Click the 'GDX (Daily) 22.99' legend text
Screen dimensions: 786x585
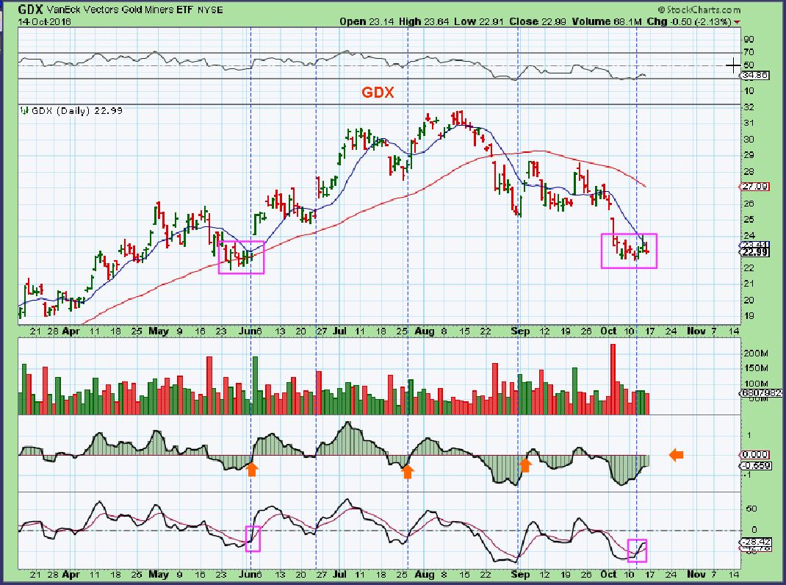pyautogui.click(x=76, y=110)
